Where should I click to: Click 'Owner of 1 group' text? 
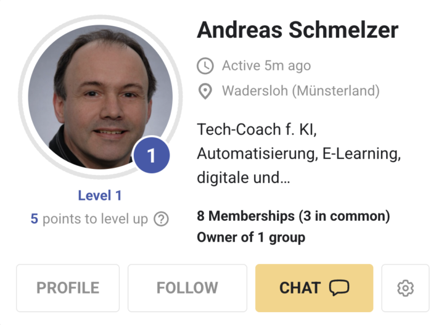pyautogui.click(x=251, y=237)
